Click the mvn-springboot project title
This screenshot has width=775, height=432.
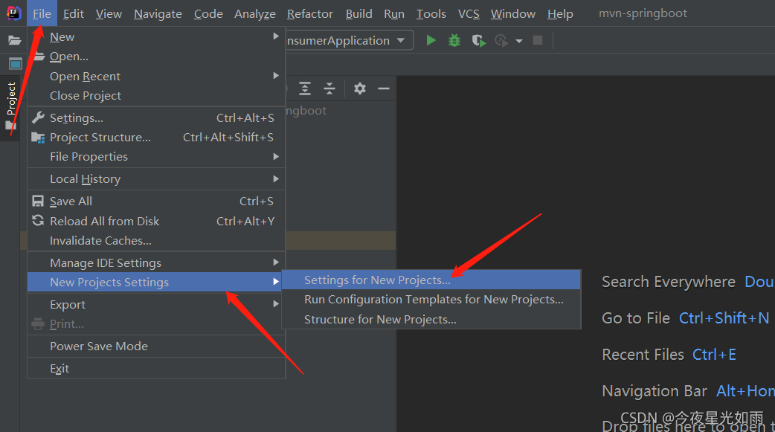coord(643,13)
